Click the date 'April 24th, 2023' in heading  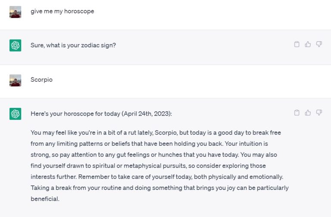pos(147,114)
